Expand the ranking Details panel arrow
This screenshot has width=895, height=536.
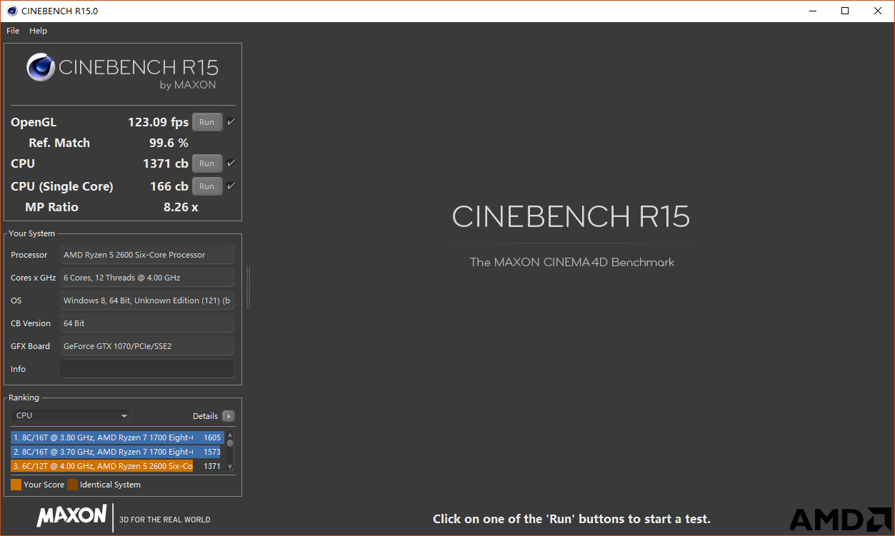tap(228, 416)
